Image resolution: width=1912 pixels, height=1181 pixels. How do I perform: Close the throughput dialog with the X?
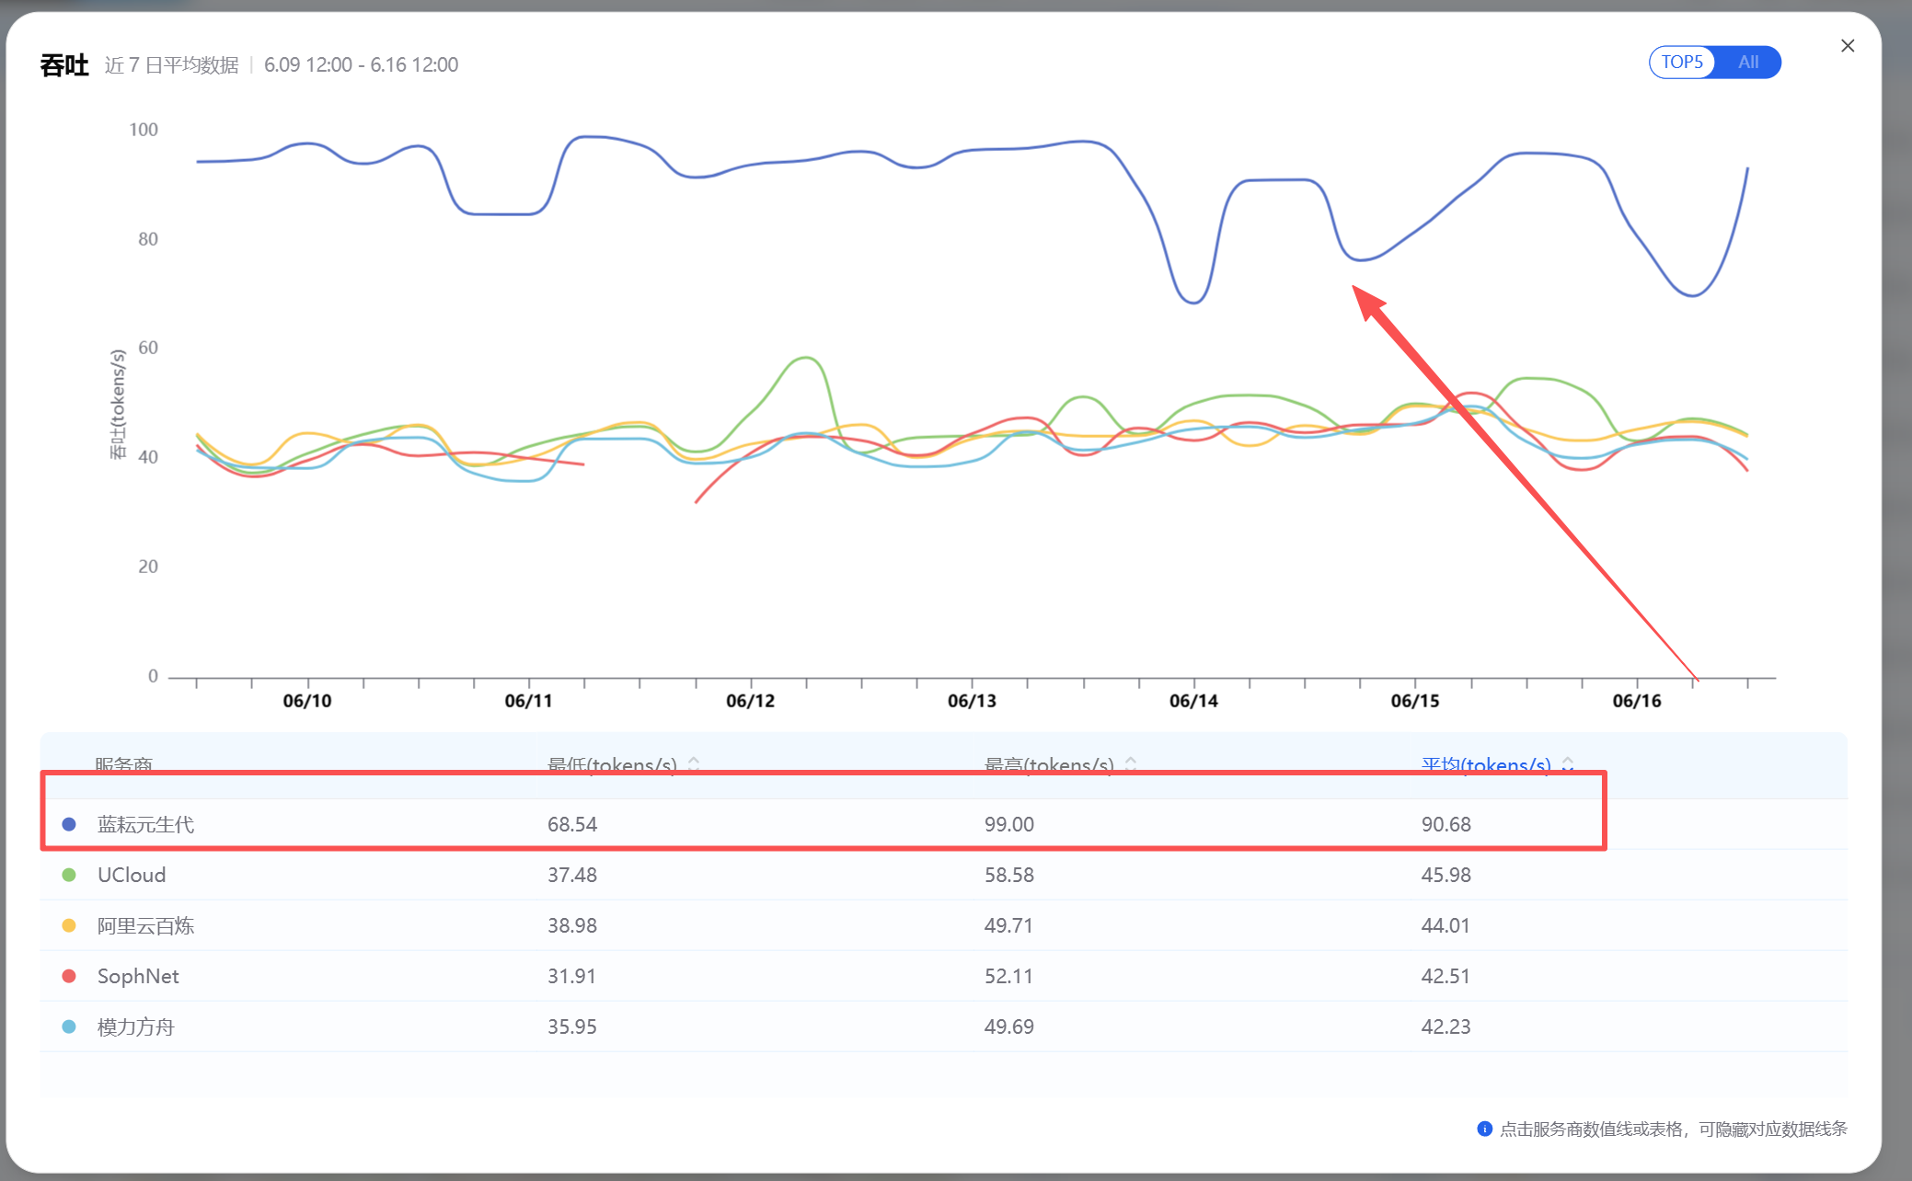coord(1847,46)
